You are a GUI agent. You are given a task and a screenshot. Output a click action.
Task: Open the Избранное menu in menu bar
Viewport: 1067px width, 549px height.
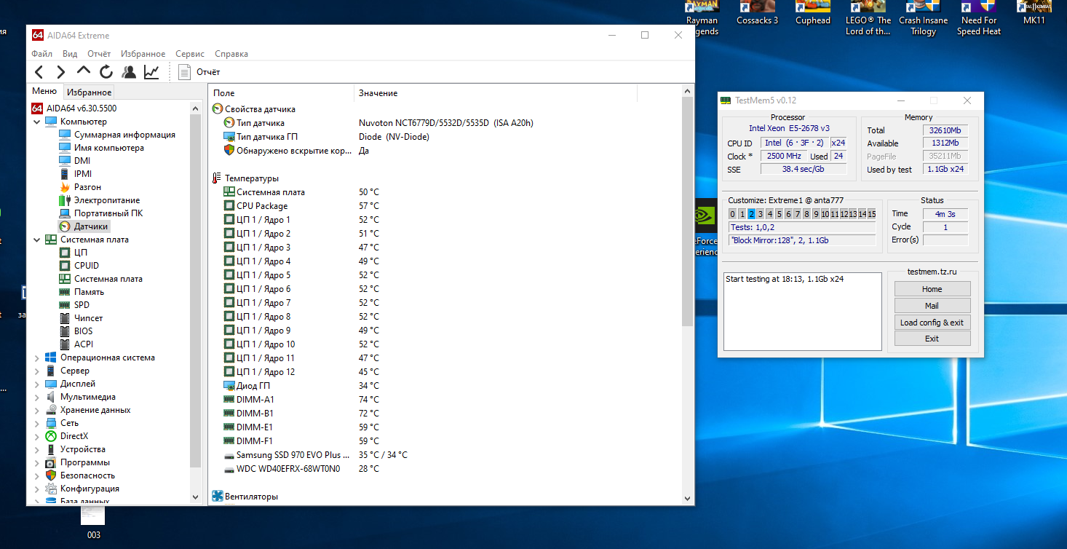143,54
